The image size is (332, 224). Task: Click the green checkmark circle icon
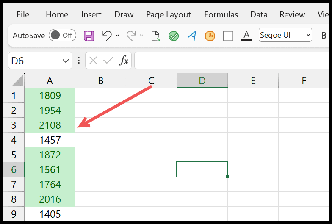click(x=174, y=36)
